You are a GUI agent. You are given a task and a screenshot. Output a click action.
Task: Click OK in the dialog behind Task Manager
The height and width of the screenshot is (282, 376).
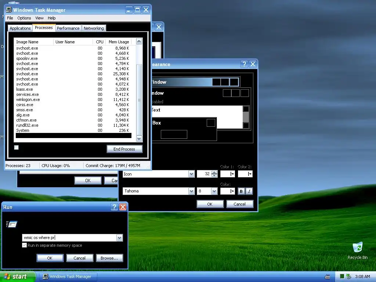point(88,180)
